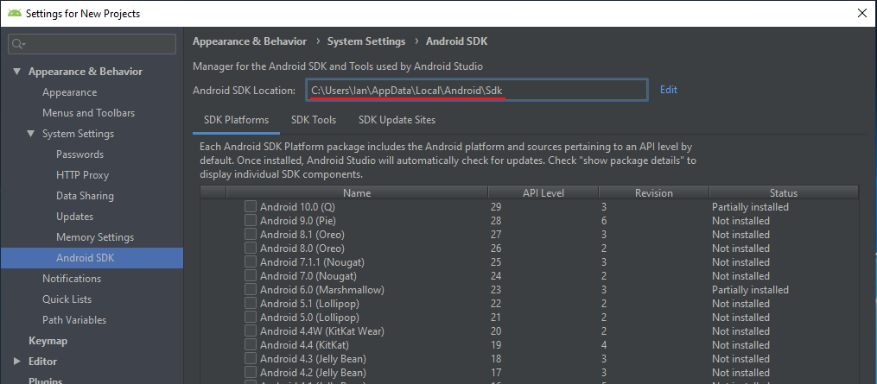This screenshot has height=384, width=877.
Task: Collapse the Appearance & Behavior tree node
Action: (16, 72)
